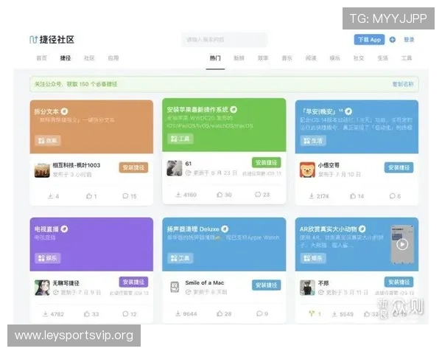Click verified badge next to 电视直播
Image resolution: width=442 pixels, height=354 pixels.
(x=64, y=229)
